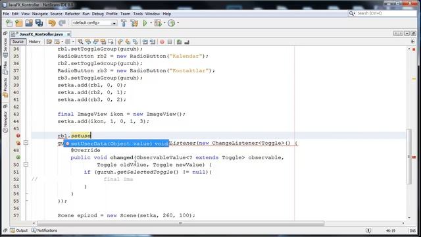Viewport: 421px width, 237px height.
Task: Click the Stop Macro Recording icon
Action: [170, 42]
